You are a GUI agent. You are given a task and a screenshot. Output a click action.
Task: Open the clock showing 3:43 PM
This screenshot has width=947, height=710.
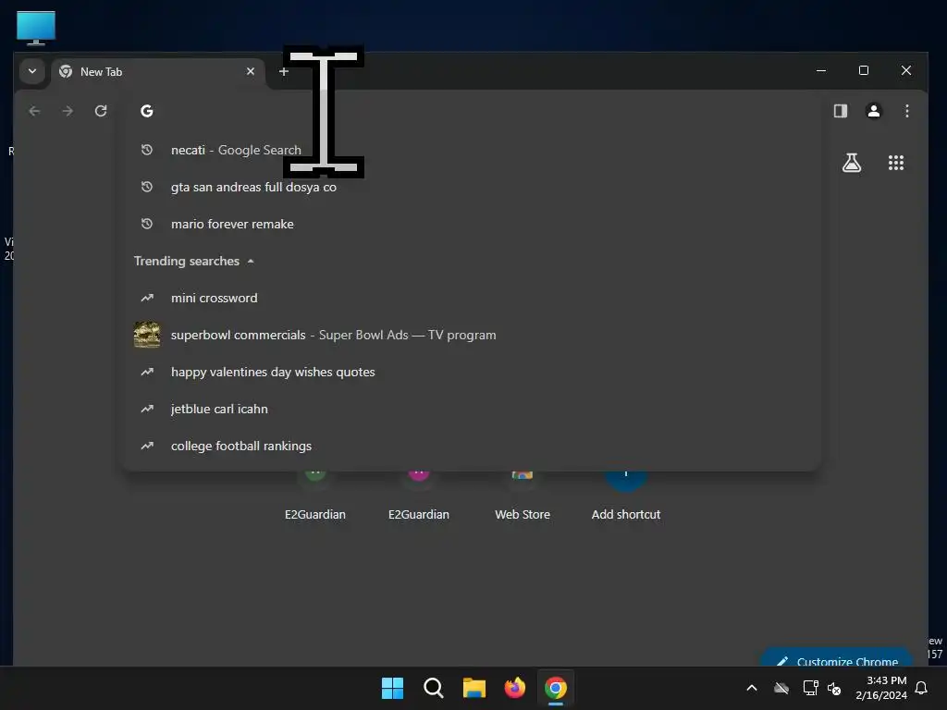click(x=881, y=688)
